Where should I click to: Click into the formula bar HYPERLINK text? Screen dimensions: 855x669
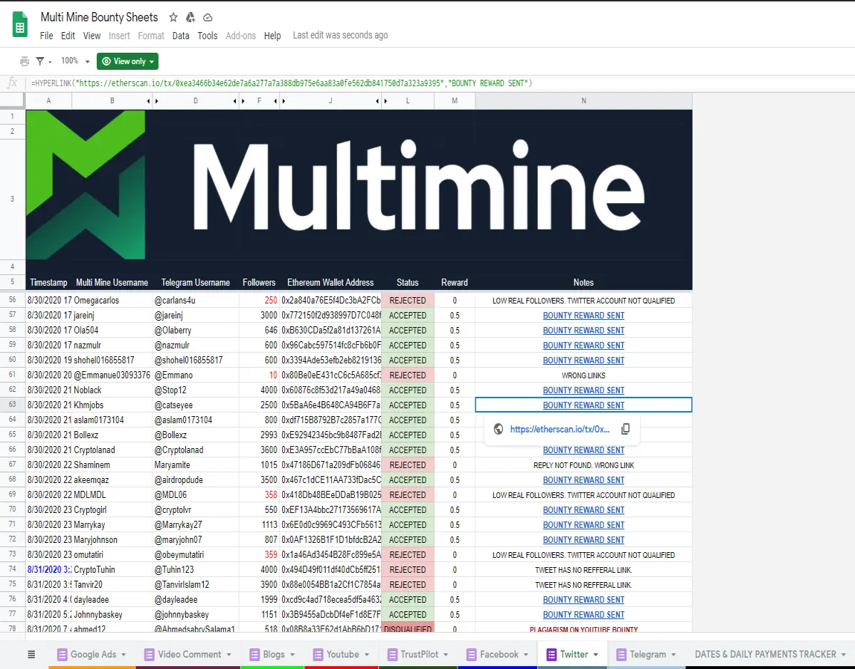[x=281, y=83]
